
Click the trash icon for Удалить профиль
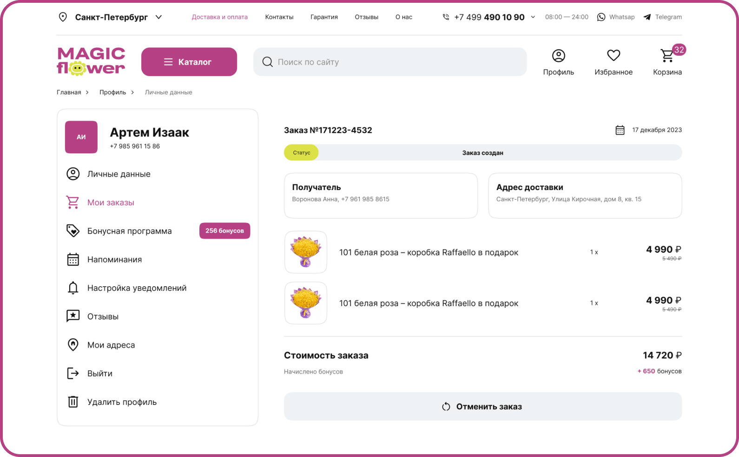point(73,402)
